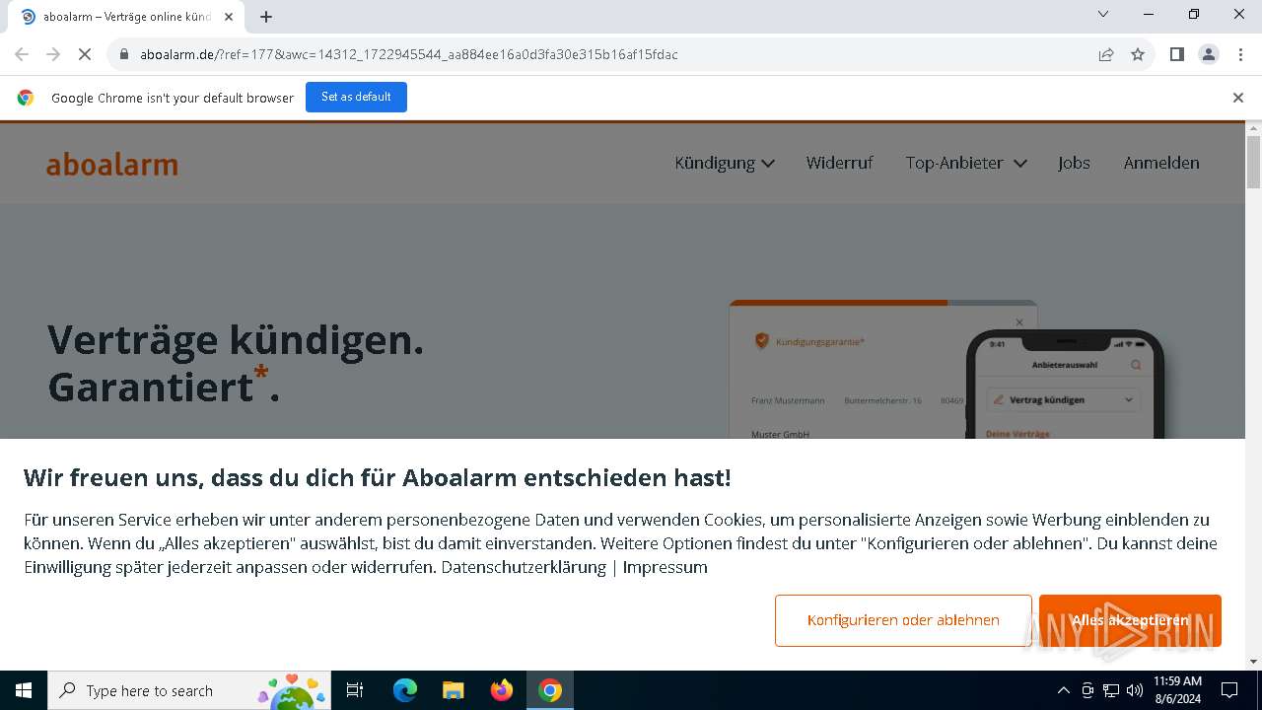Launch Microsoft Edge from taskbar
The image size is (1262, 710).
coord(405,690)
